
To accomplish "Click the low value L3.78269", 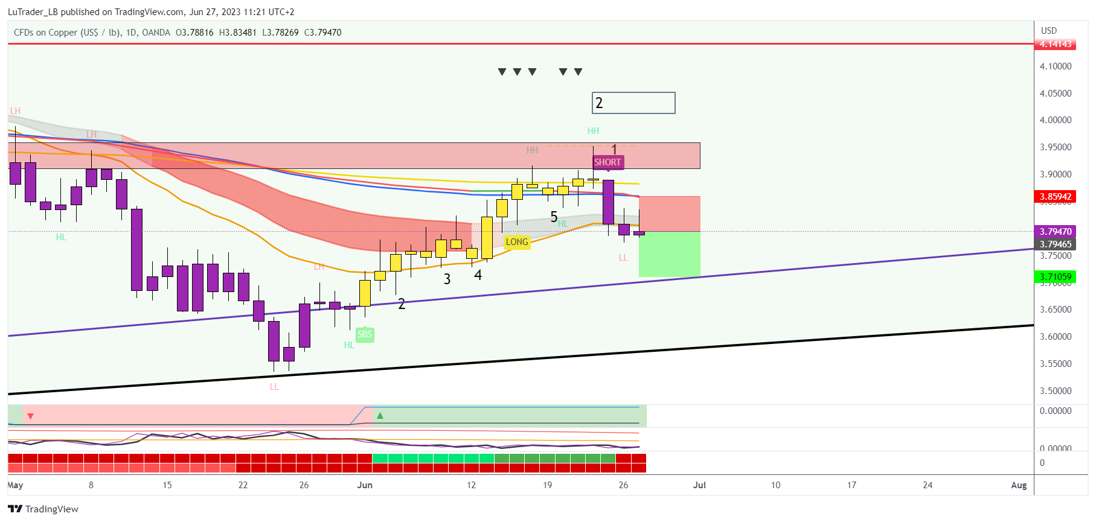I will [x=280, y=33].
